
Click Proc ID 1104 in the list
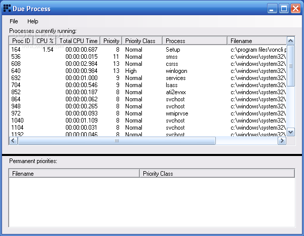pos(17,128)
